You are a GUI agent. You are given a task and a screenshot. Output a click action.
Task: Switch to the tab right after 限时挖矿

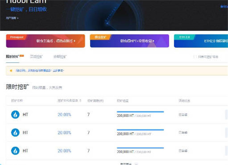(x=36, y=56)
